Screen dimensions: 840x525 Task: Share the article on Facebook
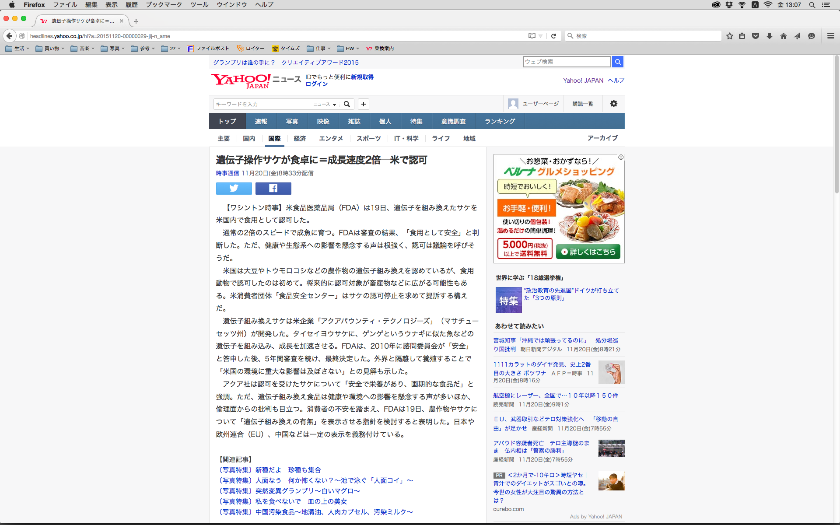pos(273,188)
